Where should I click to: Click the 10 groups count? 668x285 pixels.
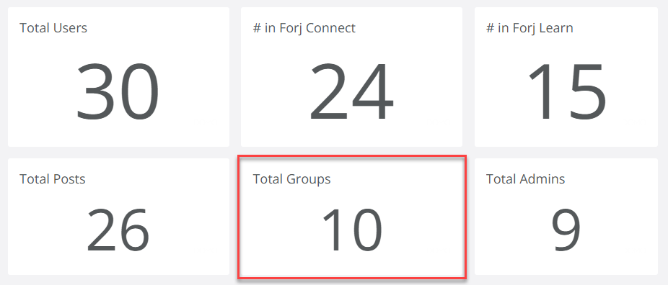pyautogui.click(x=352, y=230)
